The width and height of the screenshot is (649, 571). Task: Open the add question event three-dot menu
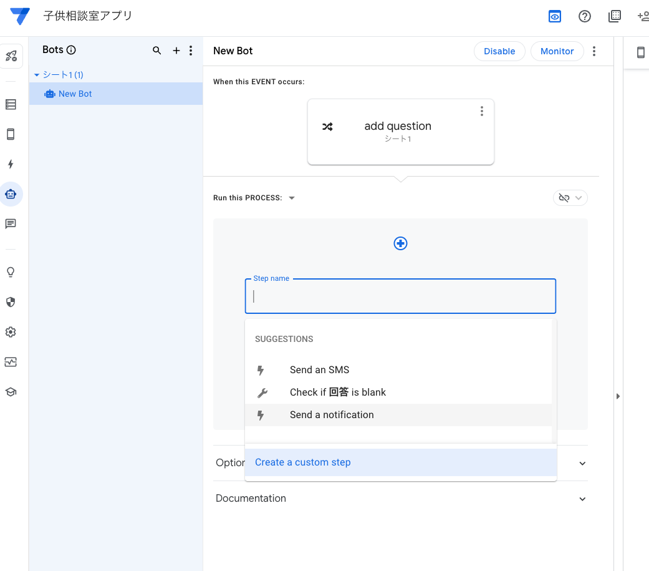coord(482,111)
